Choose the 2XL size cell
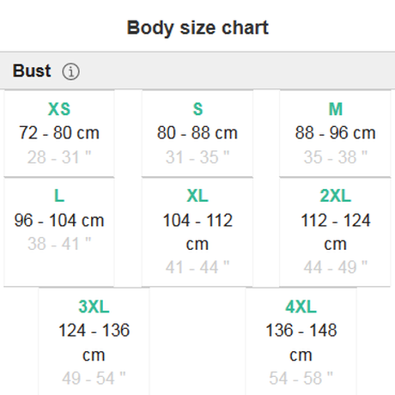This screenshot has width=395, height=395. click(335, 232)
